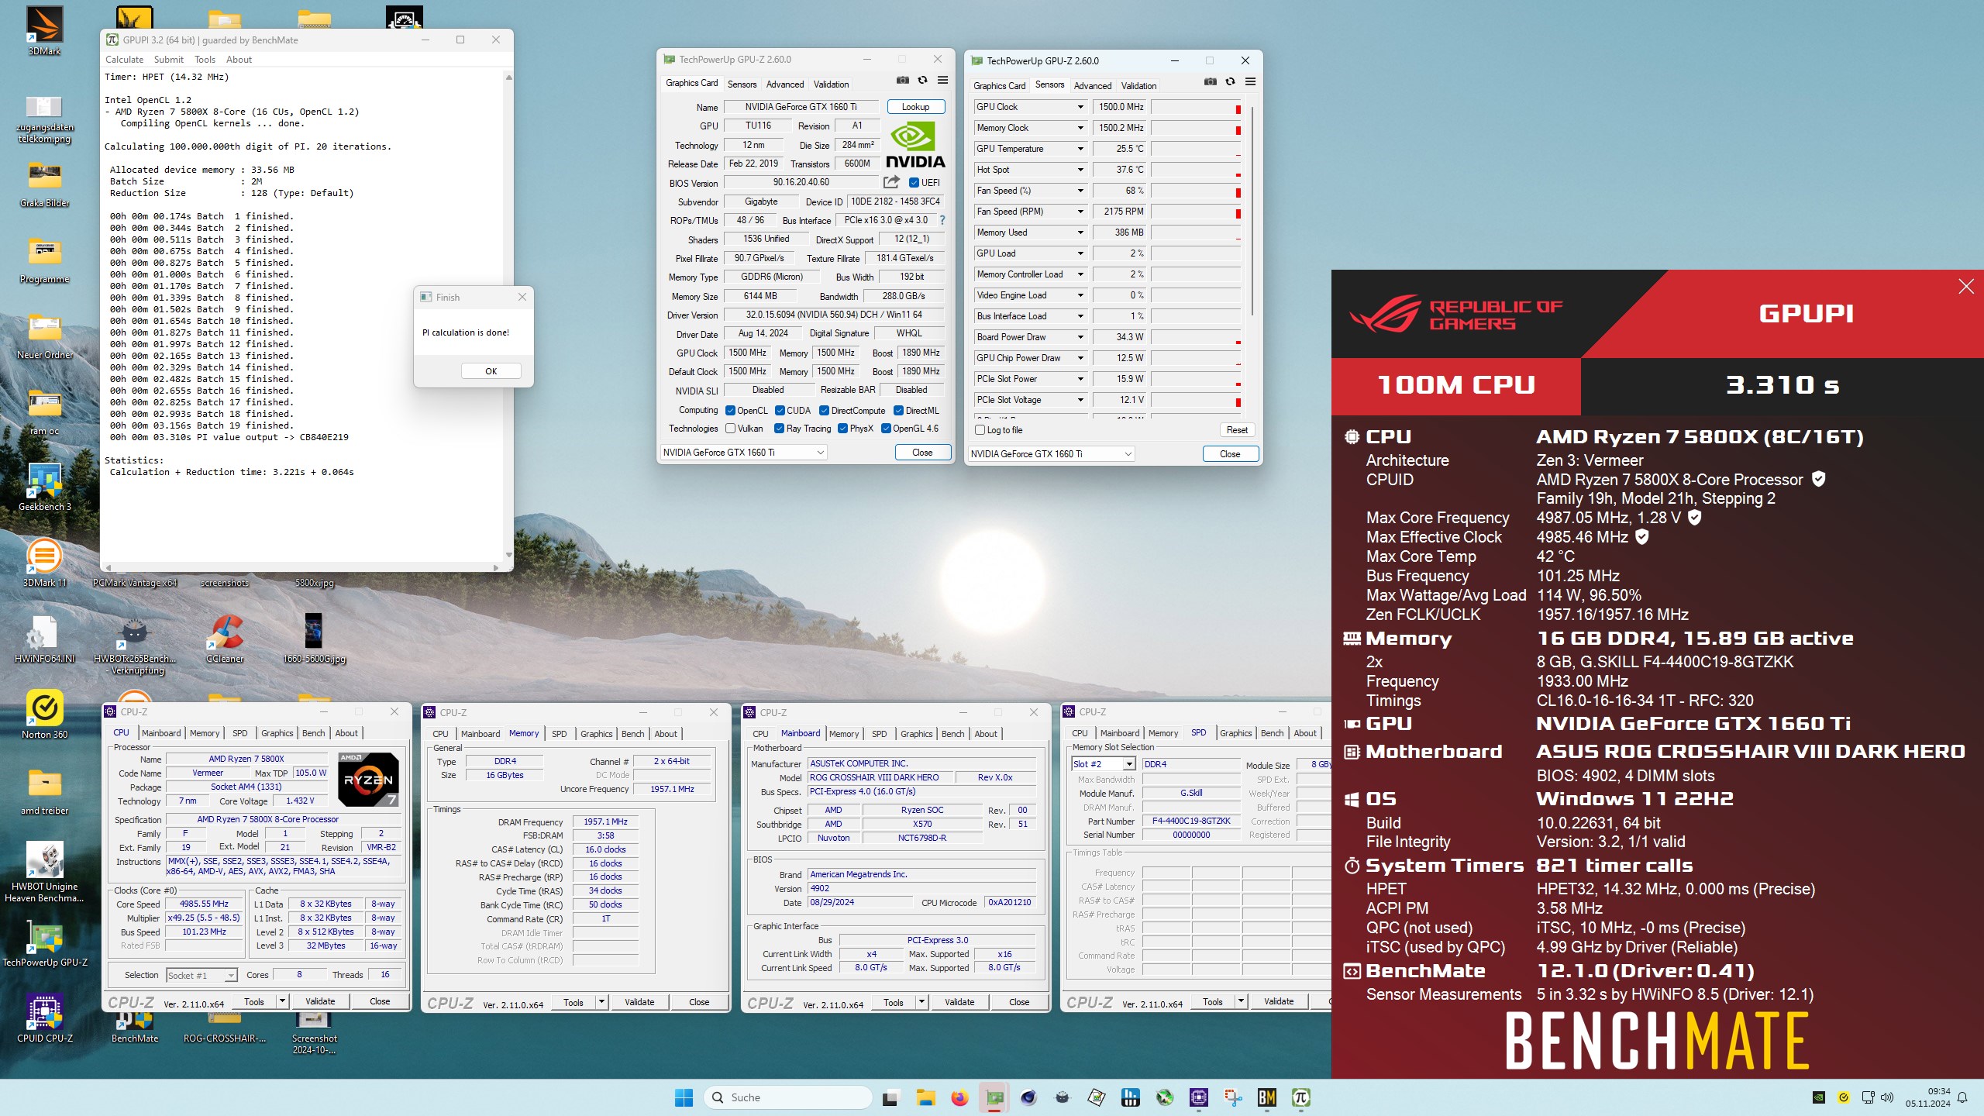Click OK in the Finish dialog
The image size is (1984, 1116).
(491, 371)
